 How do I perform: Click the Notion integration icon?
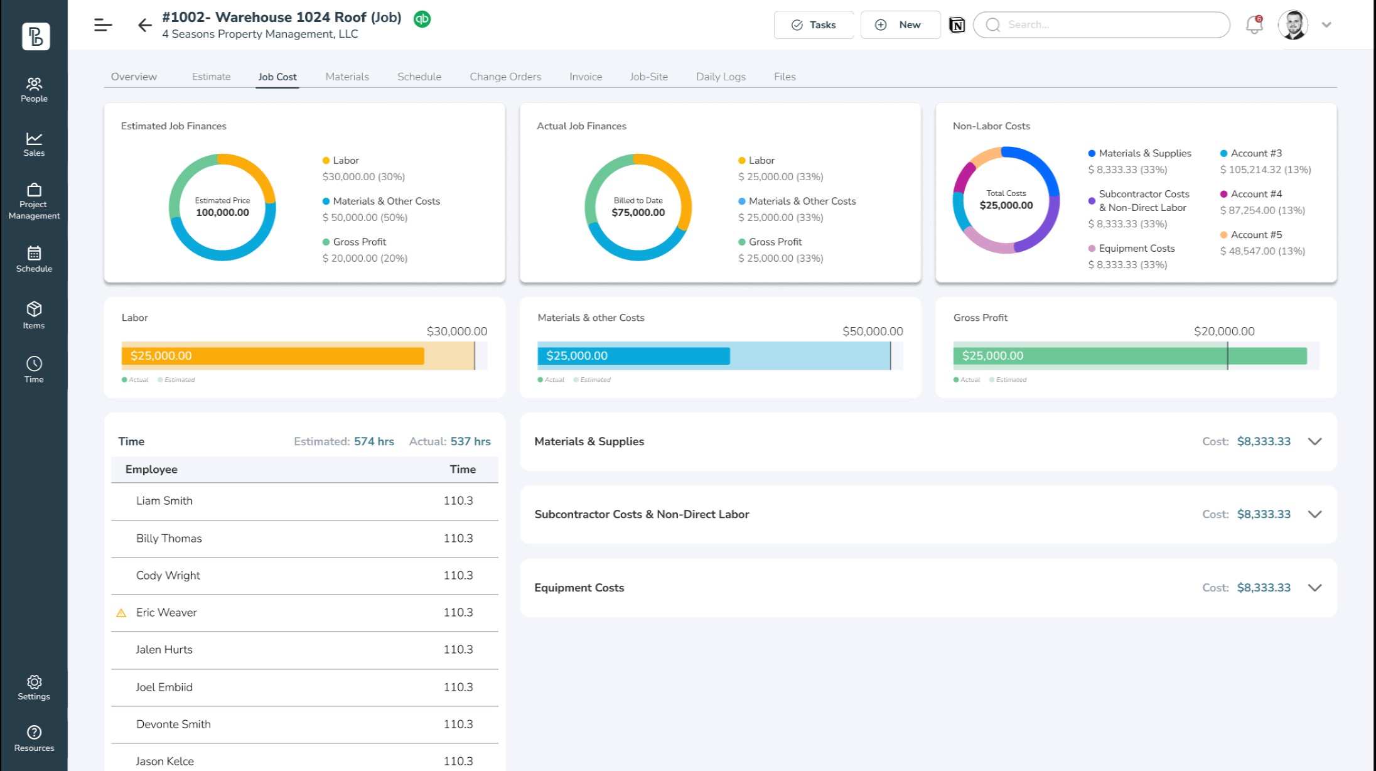[x=957, y=25]
